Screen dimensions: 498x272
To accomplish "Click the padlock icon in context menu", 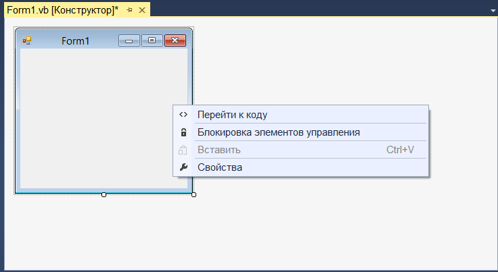I will coord(183,132).
